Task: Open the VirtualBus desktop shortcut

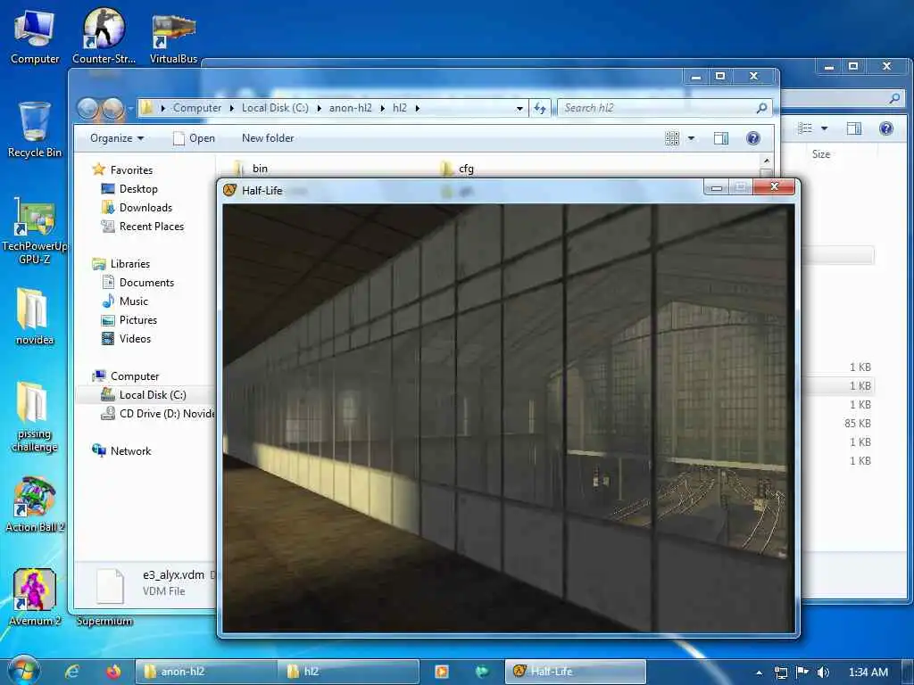Action: (x=173, y=38)
